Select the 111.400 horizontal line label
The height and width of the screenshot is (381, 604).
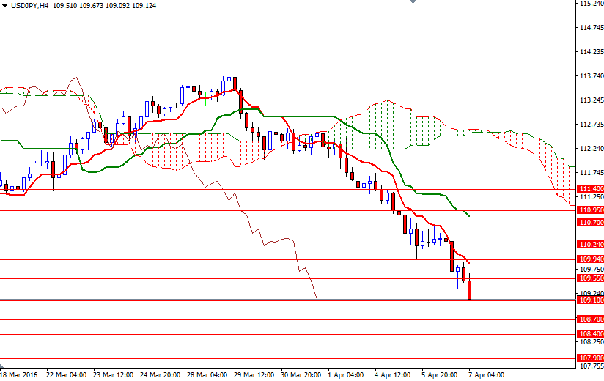(x=591, y=189)
